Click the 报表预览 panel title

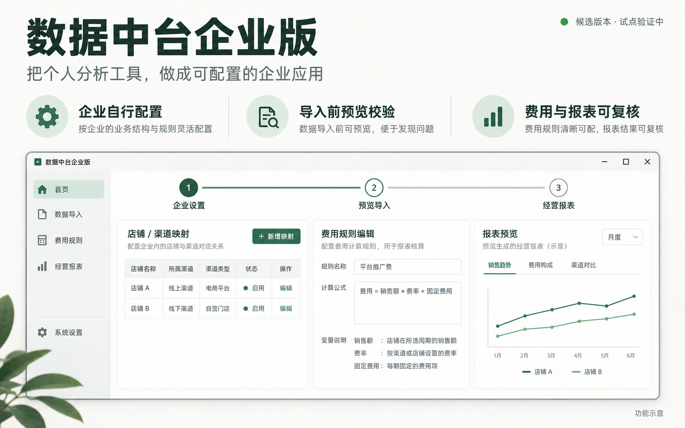coord(500,234)
